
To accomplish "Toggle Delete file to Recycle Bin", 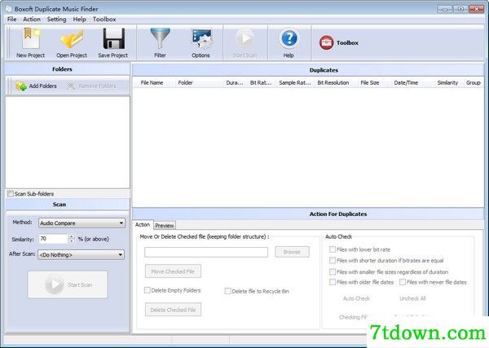I will point(227,291).
